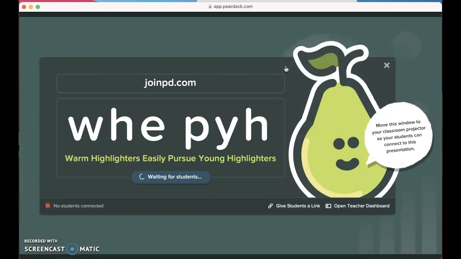This screenshot has width=461, height=259.
Task: Click the link chain icon
Action: pos(270,206)
